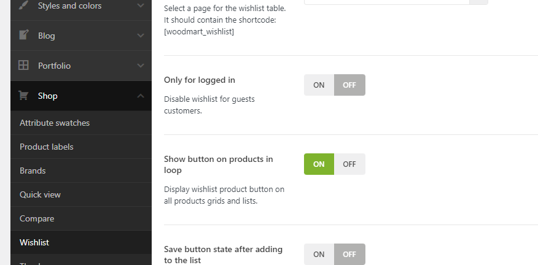The image size is (538, 265).
Task: Expand the Blog section arrow
Action: (141, 36)
